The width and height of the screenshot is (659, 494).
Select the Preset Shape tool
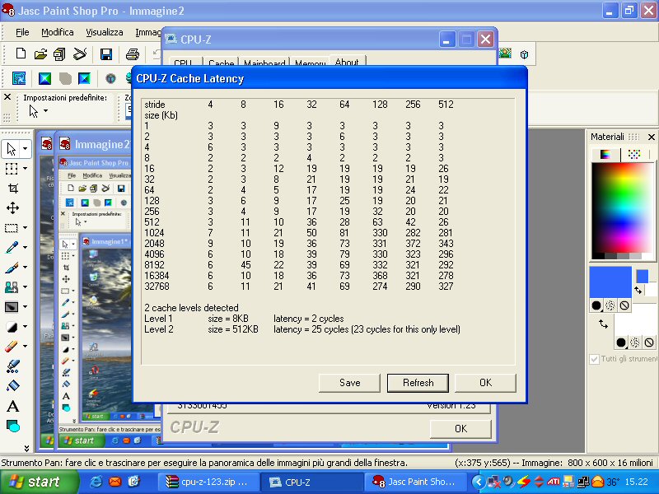point(12,426)
